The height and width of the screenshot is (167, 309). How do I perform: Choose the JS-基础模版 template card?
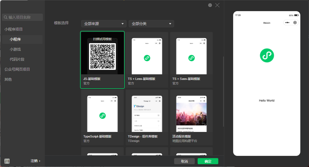(x=102, y=60)
